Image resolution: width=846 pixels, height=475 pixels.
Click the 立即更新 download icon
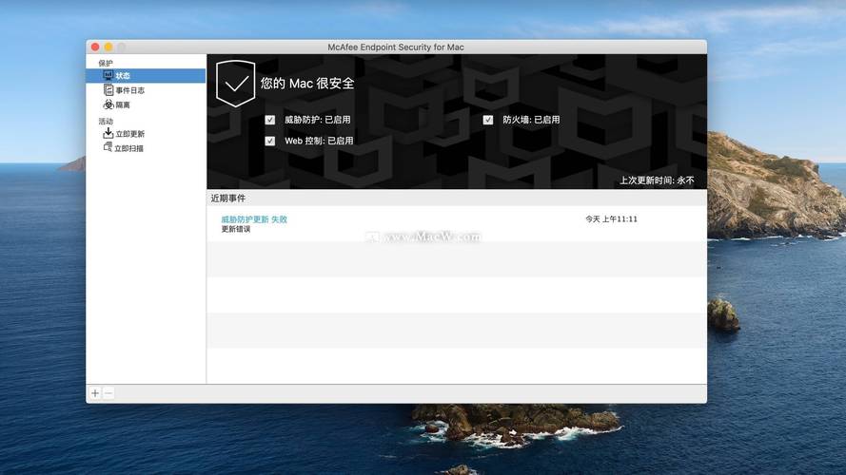108,133
